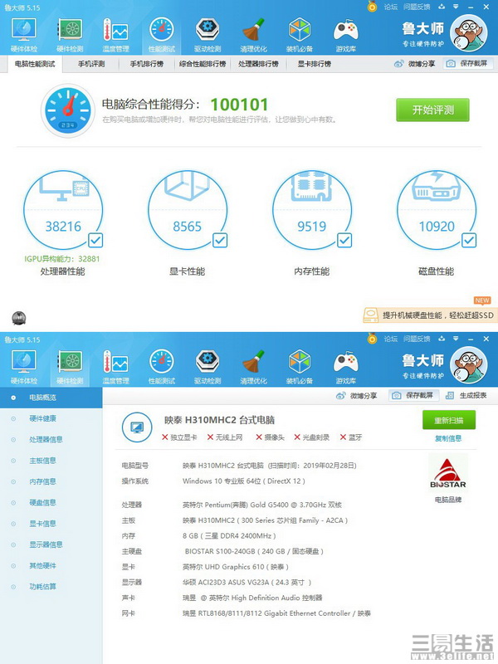Select 硬件检测 chip icon in bottom window

point(70,362)
